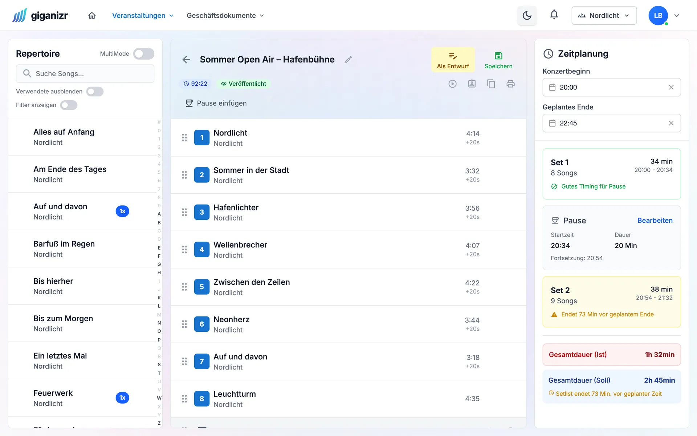The image size is (697, 436).
Task: Go to the home page icon
Action: (x=92, y=16)
